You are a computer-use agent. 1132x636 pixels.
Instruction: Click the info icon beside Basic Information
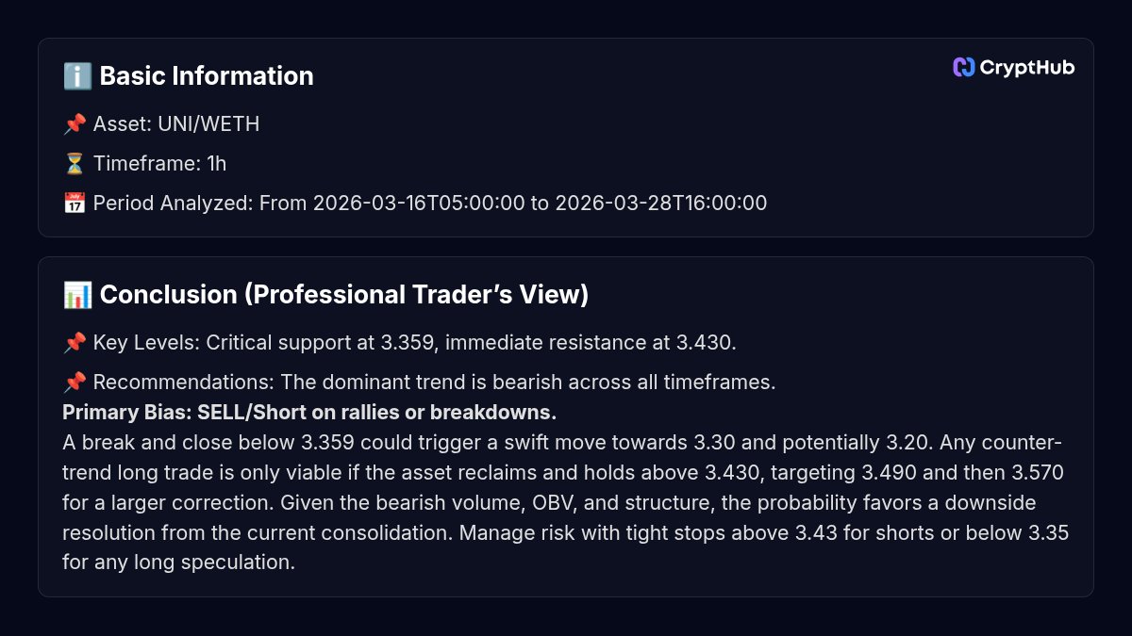[x=76, y=76]
